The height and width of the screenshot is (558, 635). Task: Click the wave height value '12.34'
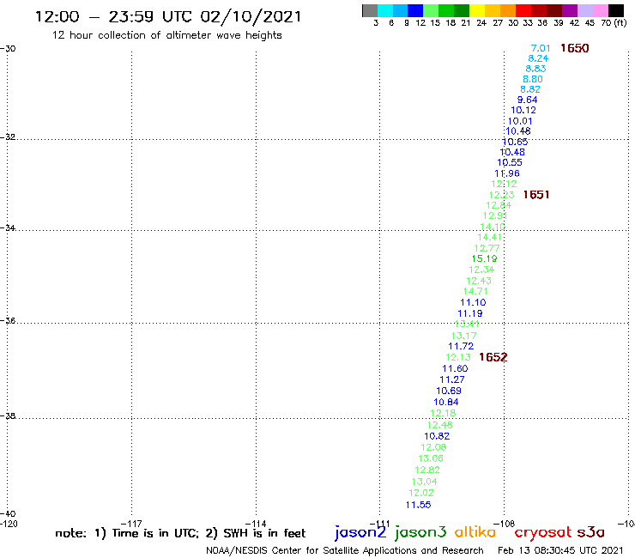tap(481, 270)
